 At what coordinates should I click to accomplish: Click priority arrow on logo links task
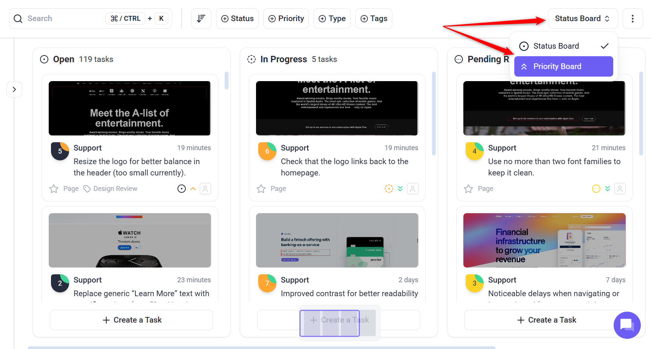click(x=400, y=189)
